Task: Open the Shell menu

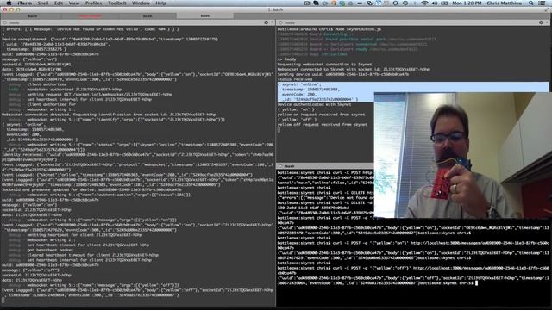Action: (43, 3)
